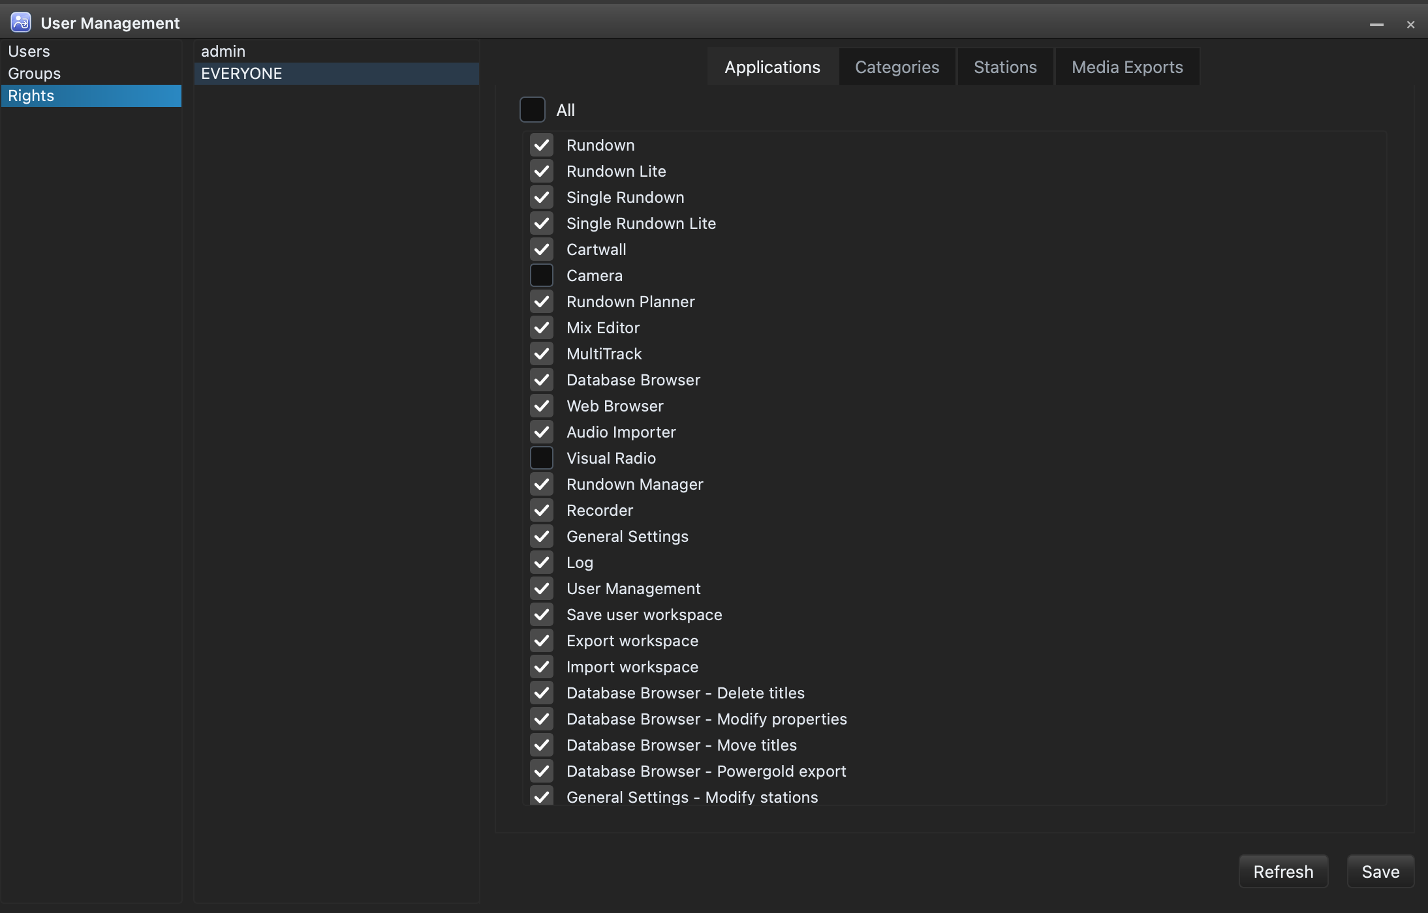Open the Stations tab
Image resolution: width=1428 pixels, height=913 pixels.
[1005, 67]
